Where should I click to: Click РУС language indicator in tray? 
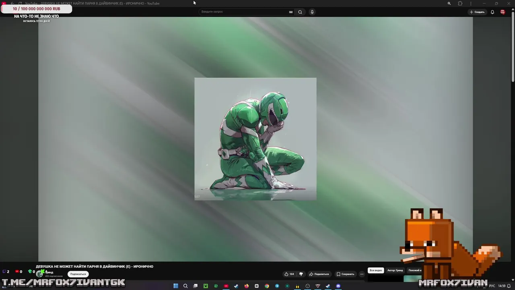coord(492,286)
